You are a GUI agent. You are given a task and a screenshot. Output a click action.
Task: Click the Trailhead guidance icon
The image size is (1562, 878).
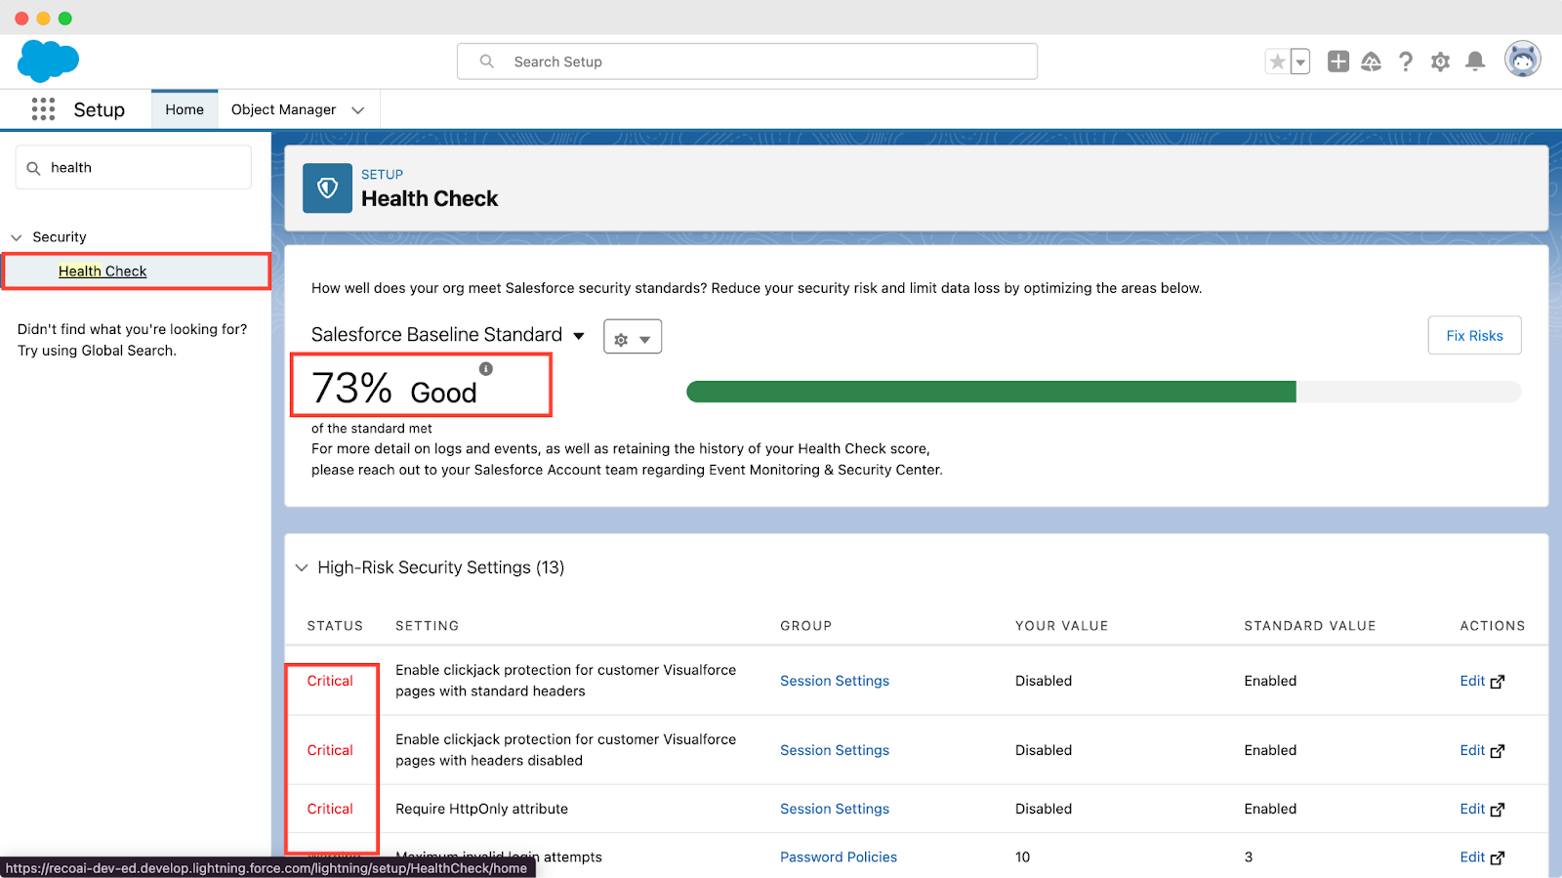click(x=1372, y=62)
